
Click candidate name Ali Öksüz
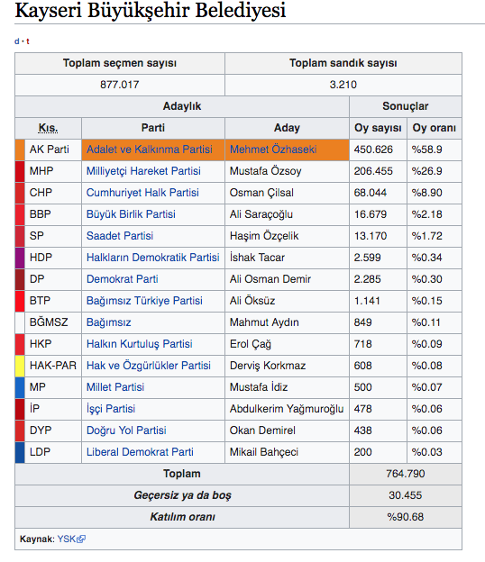point(252,300)
